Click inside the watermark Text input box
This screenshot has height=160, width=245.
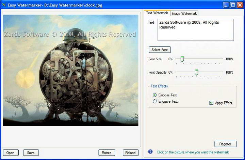point(196,30)
